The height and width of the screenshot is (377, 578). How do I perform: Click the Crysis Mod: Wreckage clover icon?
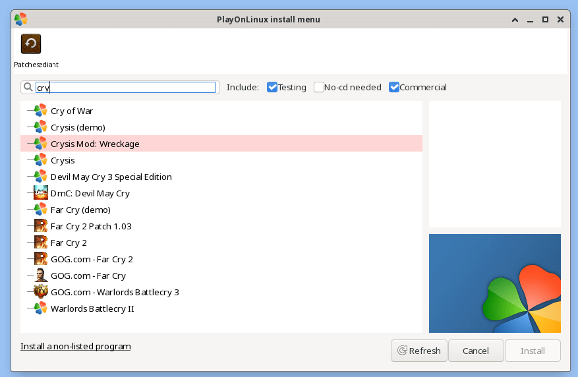(41, 144)
